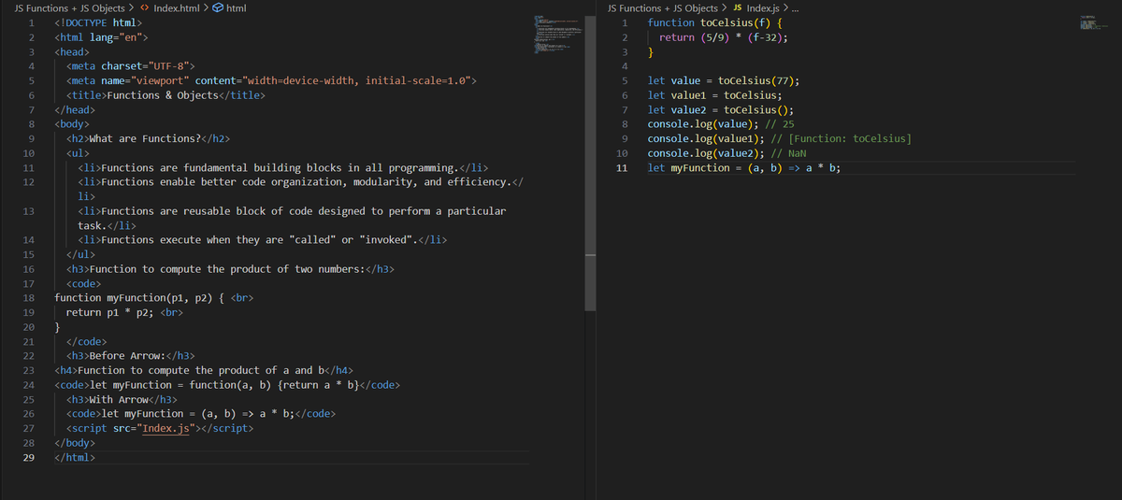Image resolution: width=1122 pixels, height=500 pixels.
Task: Click the meta charset="UTF-8" line
Action: point(130,65)
